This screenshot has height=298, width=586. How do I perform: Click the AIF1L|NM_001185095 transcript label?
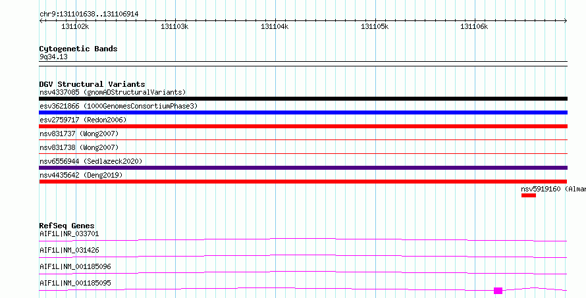75,283
